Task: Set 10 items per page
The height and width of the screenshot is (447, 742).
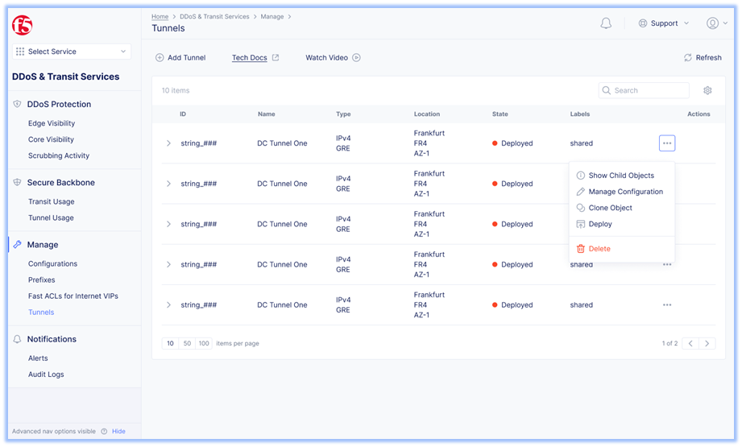Action: [170, 343]
